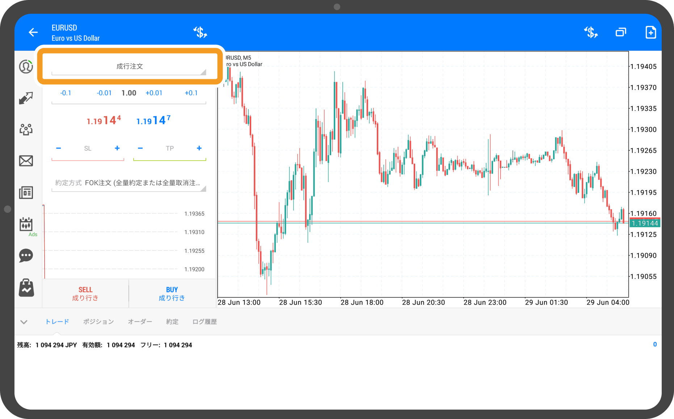Viewport: 674px width, 419px height.
Task: Open the chat bubble icon
Action: click(26, 256)
